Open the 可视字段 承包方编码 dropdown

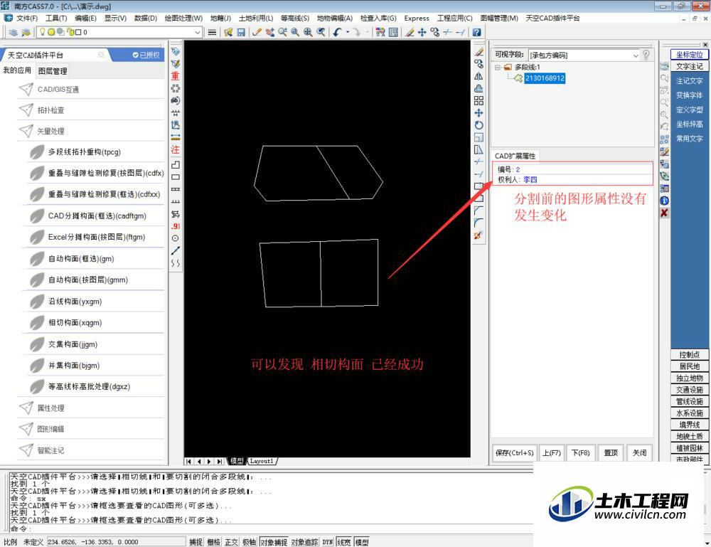[584, 55]
